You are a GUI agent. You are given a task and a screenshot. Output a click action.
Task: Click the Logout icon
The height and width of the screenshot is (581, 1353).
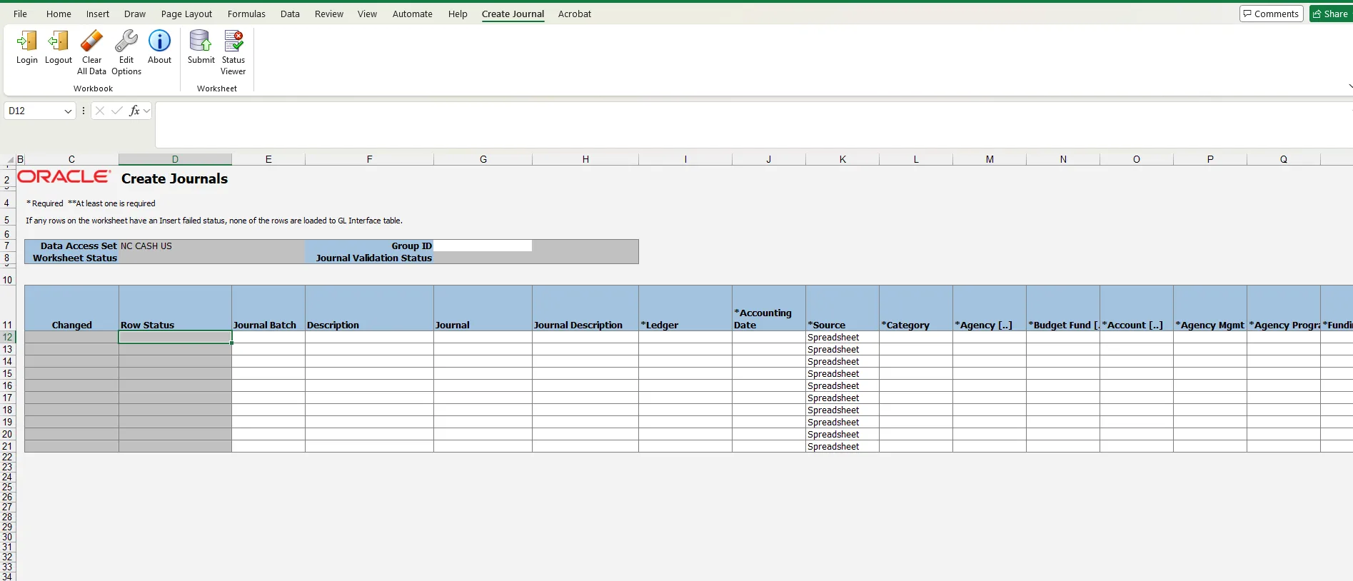pyautogui.click(x=59, y=41)
